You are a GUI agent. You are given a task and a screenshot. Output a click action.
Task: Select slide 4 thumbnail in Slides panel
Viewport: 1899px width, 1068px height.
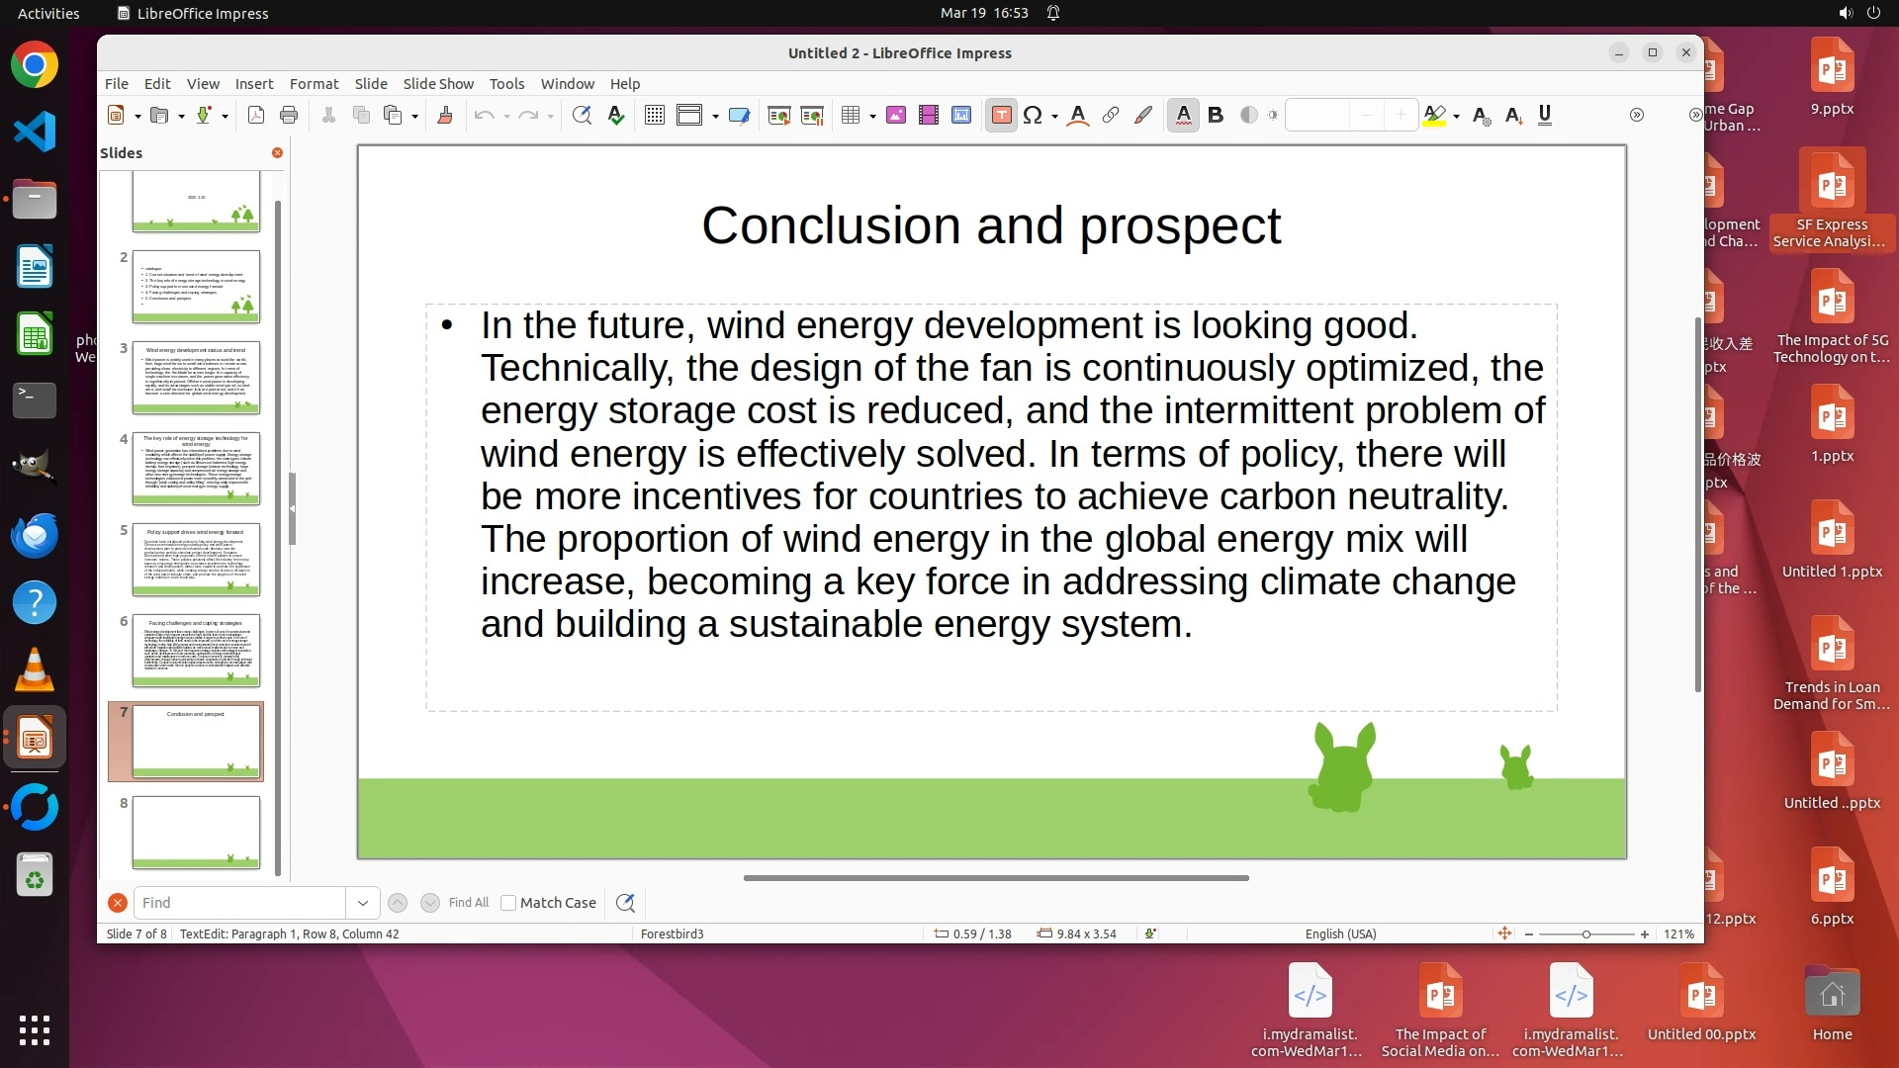196,468
